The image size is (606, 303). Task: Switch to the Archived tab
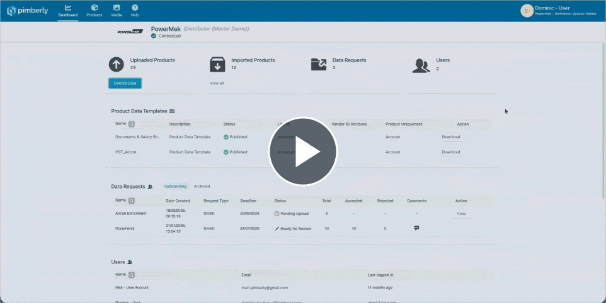point(202,186)
